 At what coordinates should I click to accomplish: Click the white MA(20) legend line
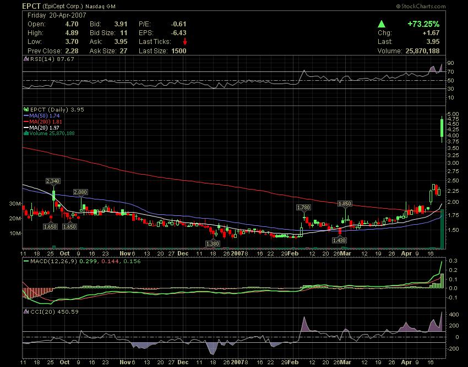(26, 127)
